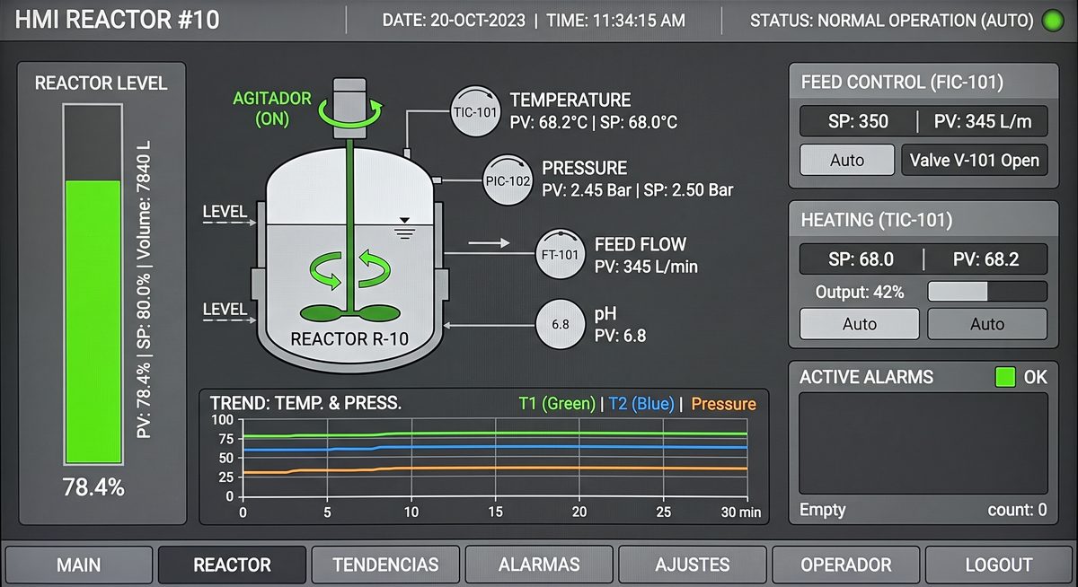Click the feed flow direction arrow
Viewport: 1078px width, 587px height.
coord(490,243)
